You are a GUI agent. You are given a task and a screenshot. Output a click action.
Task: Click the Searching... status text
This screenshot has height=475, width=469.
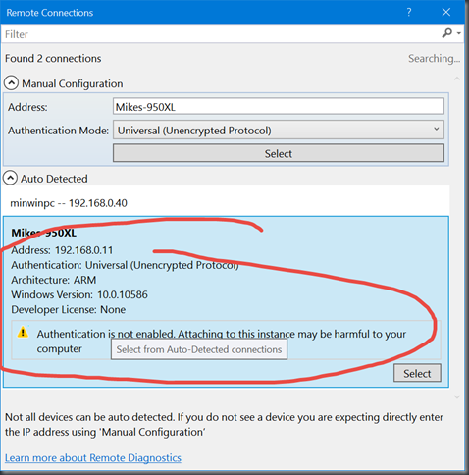click(434, 58)
